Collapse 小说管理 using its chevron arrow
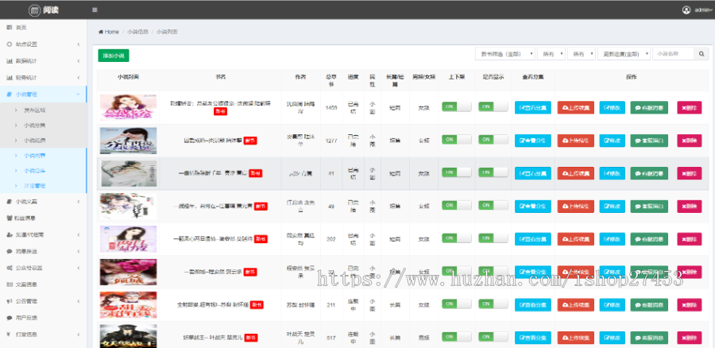 (79, 95)
